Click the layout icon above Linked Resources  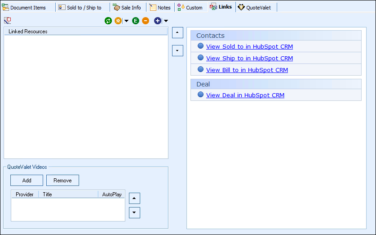(x=8, y=21)
